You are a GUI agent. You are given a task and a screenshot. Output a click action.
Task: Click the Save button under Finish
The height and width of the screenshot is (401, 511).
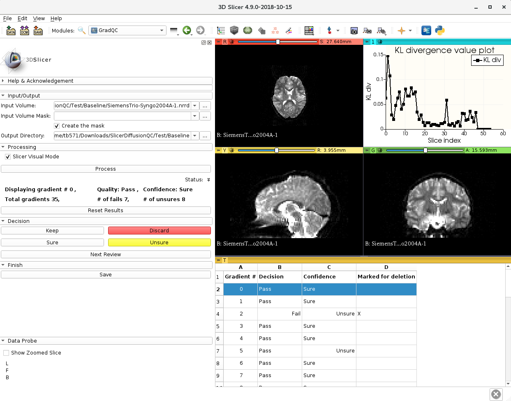(106, 275)
